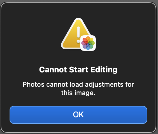Click the "this image." text line
This screenshot has width=158, height=134.
[78, 93]
